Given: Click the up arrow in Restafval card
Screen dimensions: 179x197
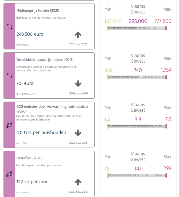Looking at the screenshot, I should 78,182.
